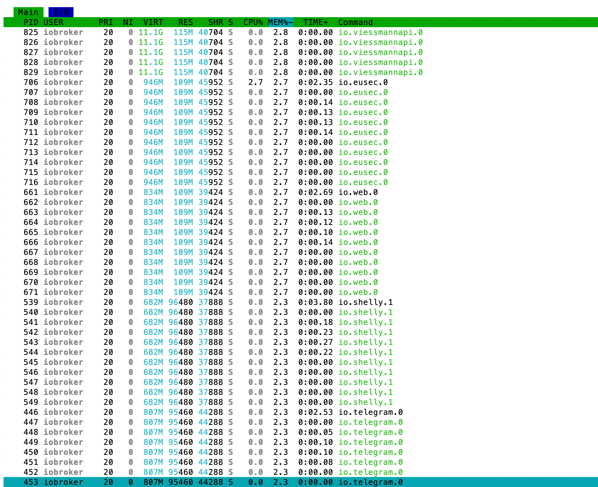Image resolution: width=598 pixels, height=487 pixels.
Task: Sort by USER column header
Action: click(54, 22)
